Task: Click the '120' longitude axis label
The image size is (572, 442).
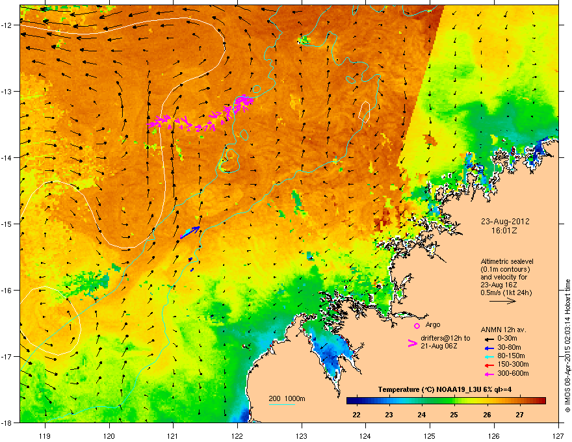Action: [109, 435]
